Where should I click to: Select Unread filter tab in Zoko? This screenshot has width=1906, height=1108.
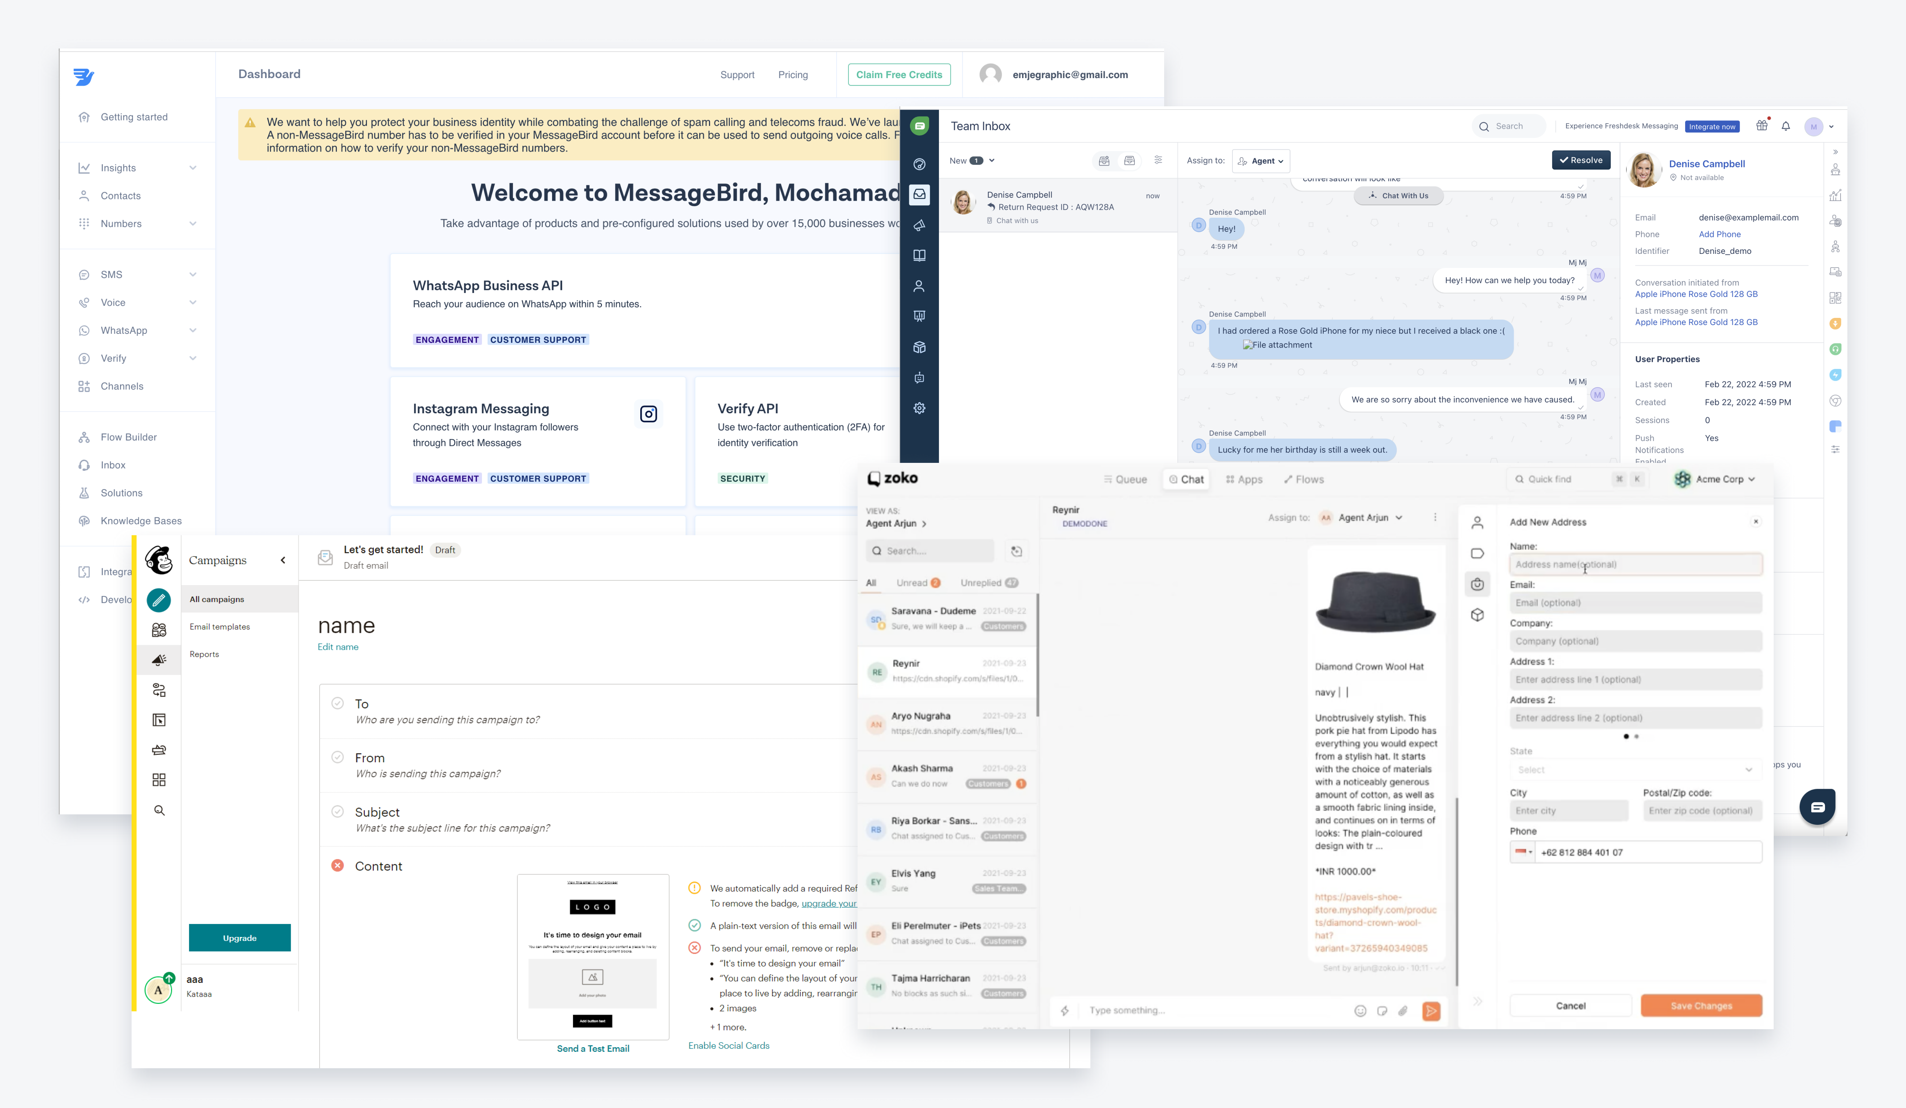point(918,583)
